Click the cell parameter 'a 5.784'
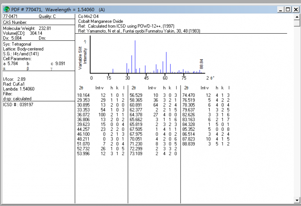Viewport: 301px width, 206px height. click(11, 63)
